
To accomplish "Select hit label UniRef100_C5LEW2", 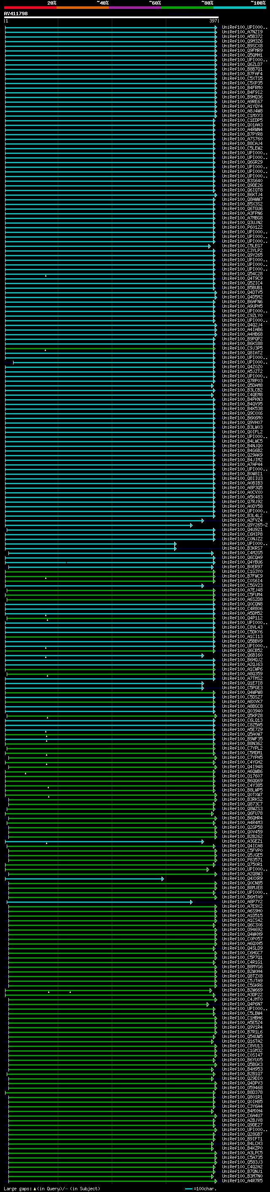I will (242, 148).
